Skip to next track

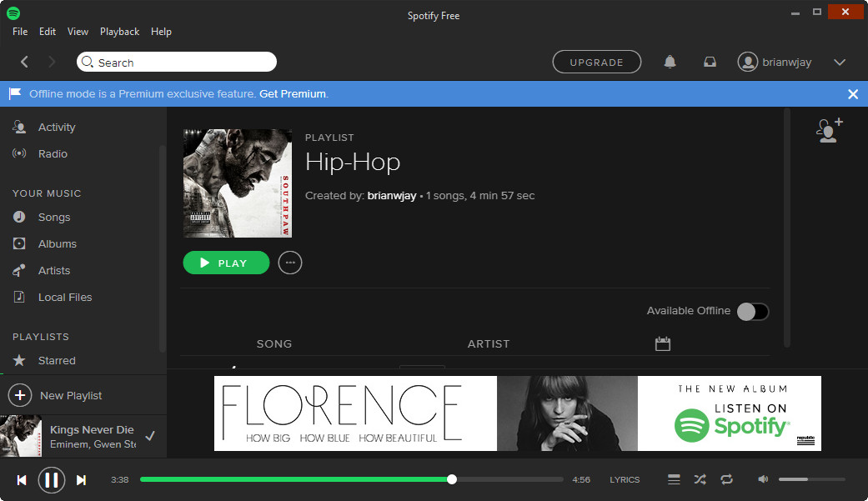82,480
